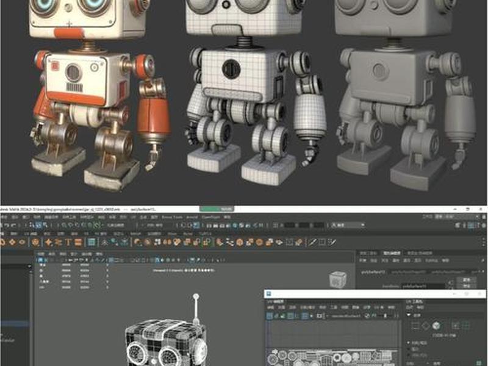Click the teal grid icon in the shelf
This screenshot has height=366, width=488.
(91, 242)
